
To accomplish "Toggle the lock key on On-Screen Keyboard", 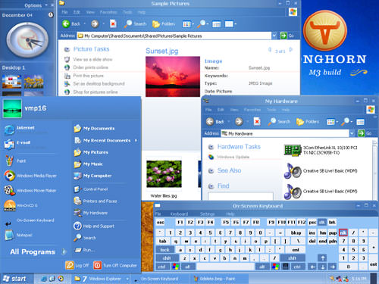I will click(164, 250).
